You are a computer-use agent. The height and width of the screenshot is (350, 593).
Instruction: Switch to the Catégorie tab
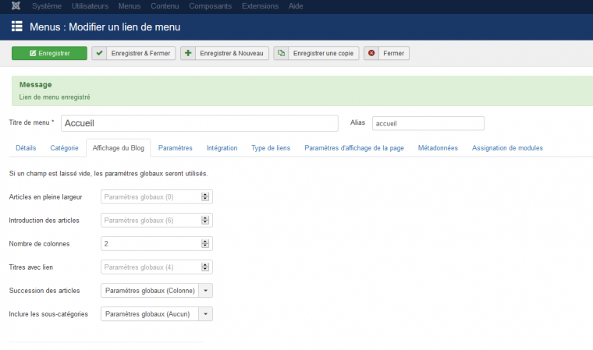(64, 148)
